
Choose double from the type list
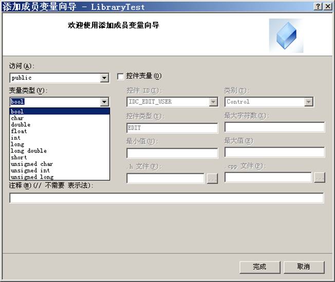click(60, 125)
